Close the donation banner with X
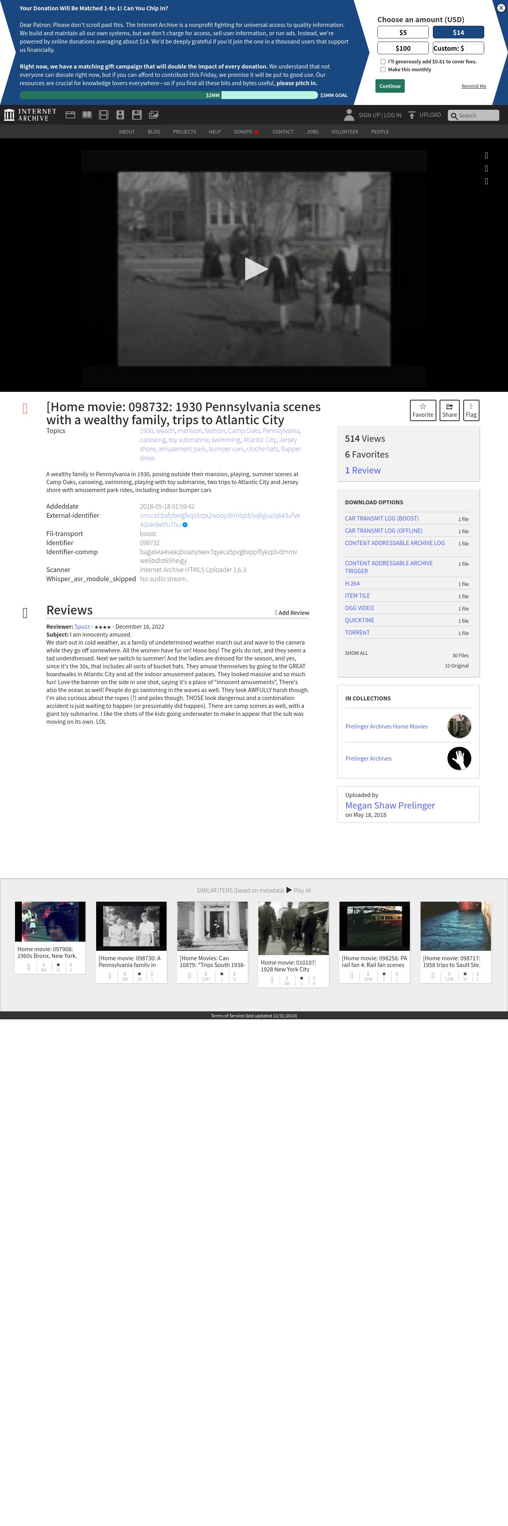508x1526 pixels. [x=501, y=8]
